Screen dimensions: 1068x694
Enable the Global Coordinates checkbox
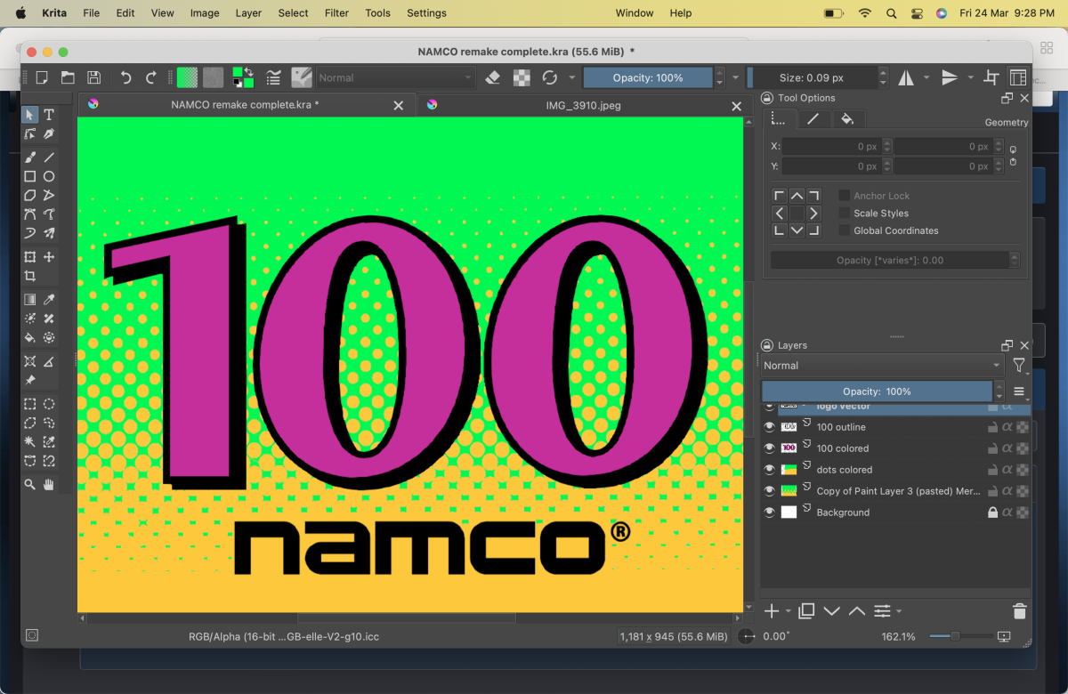(845, 230)
